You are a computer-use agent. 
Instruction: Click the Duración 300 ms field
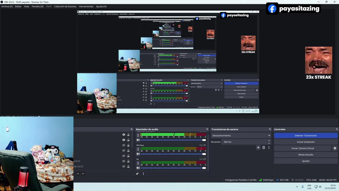click(x=244, y=142)
